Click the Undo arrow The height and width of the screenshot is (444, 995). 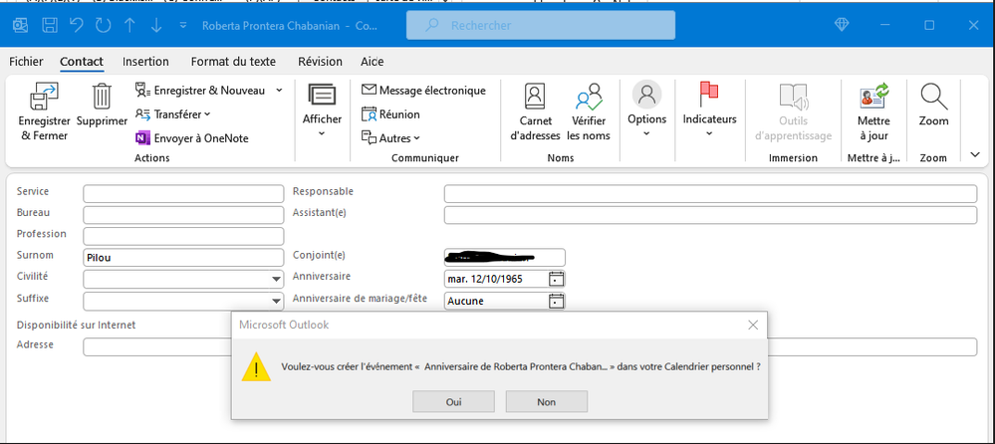click(x=76, y=25)
